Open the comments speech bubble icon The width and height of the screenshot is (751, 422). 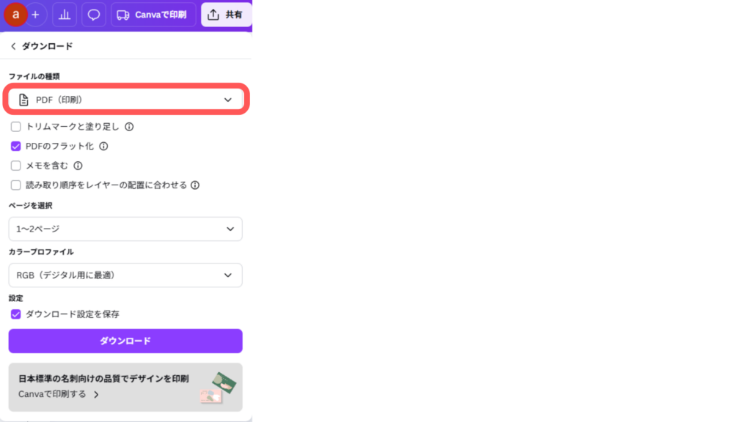pos(93,15)
